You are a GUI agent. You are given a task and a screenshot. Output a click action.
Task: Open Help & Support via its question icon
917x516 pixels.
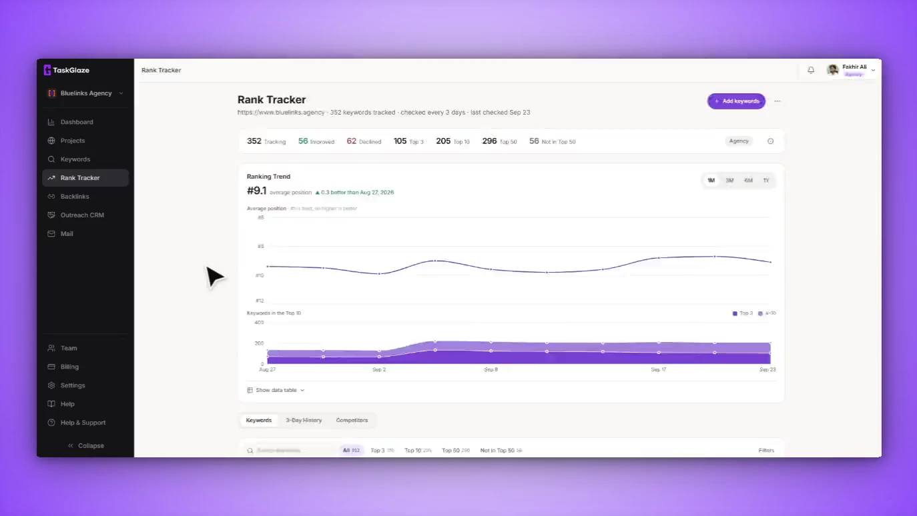[x=51, y=423]
